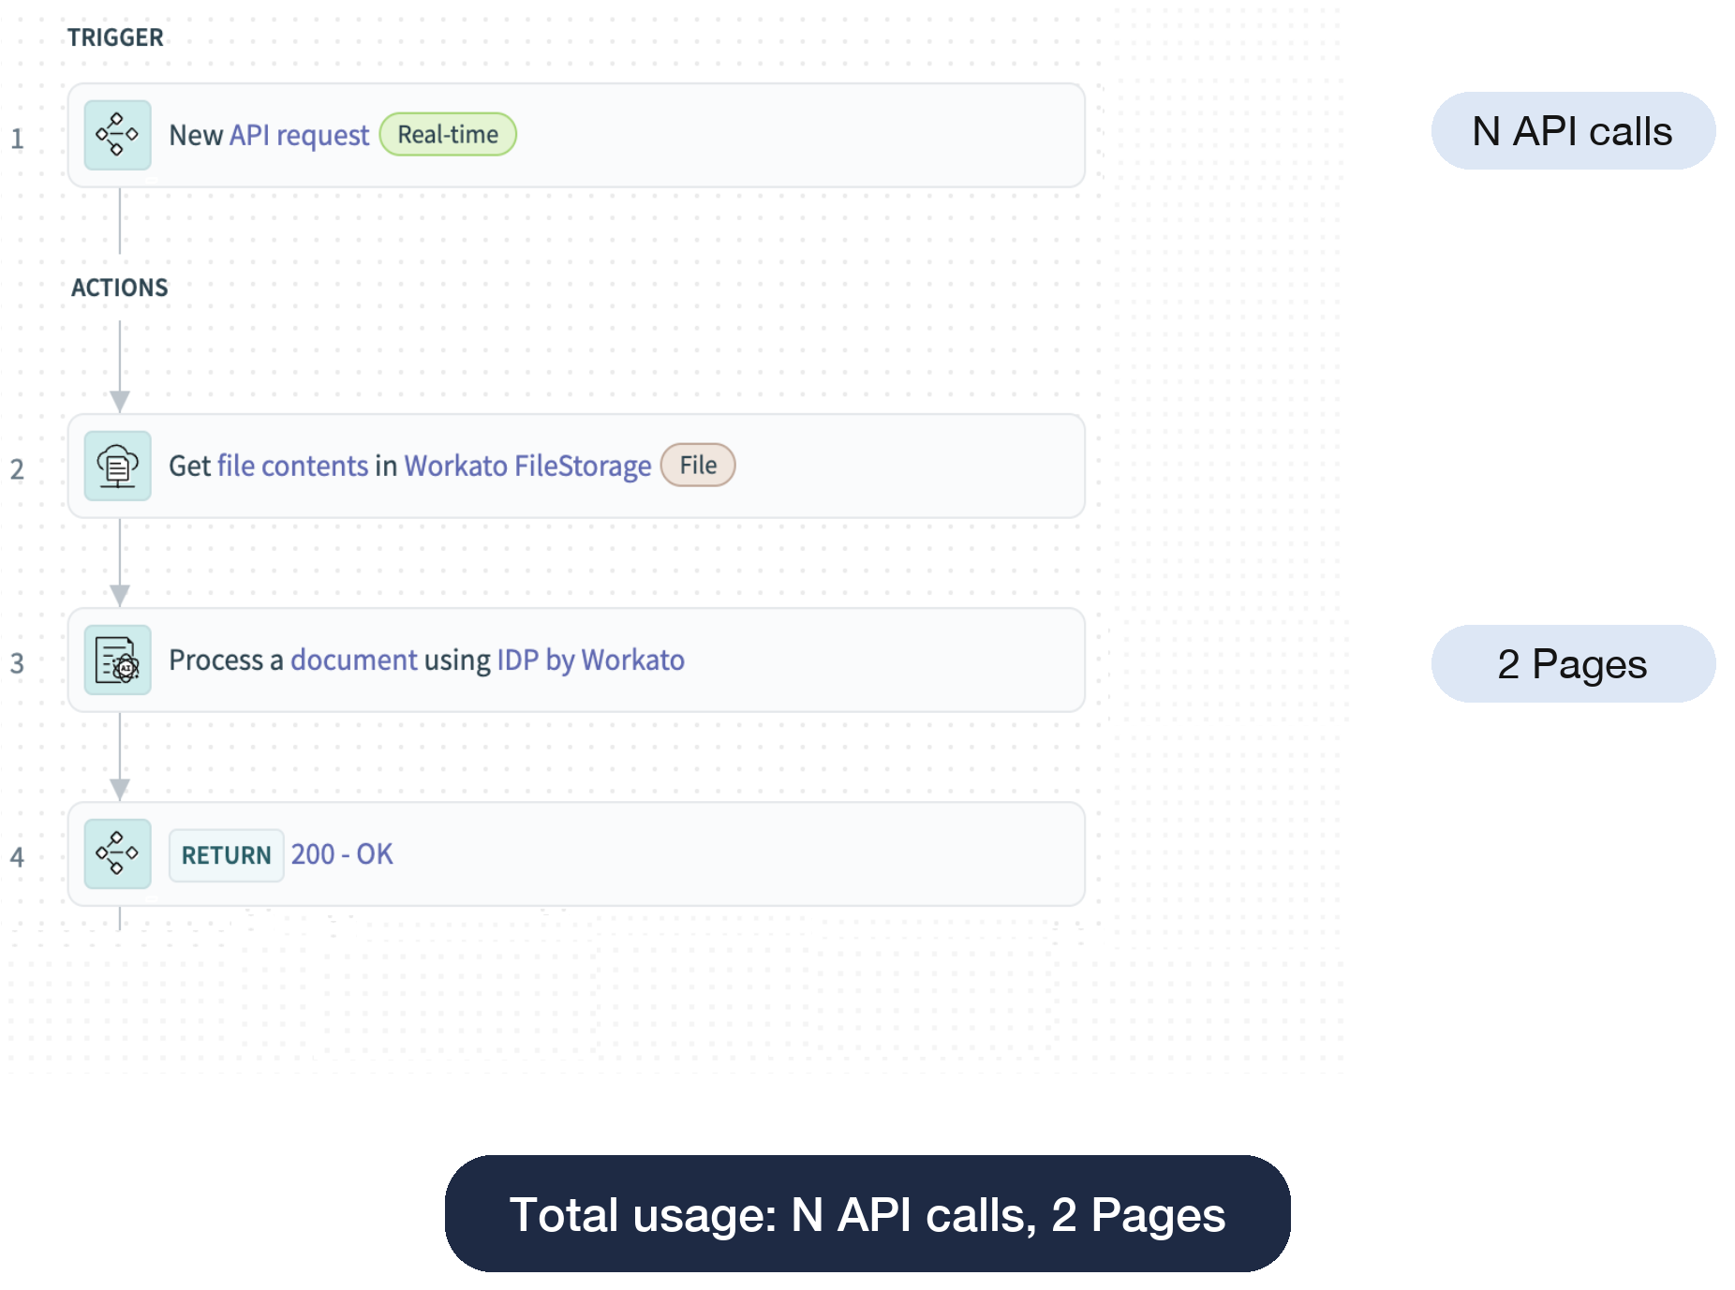Select the 'New API request' trigger card

(x=576, y=135)
